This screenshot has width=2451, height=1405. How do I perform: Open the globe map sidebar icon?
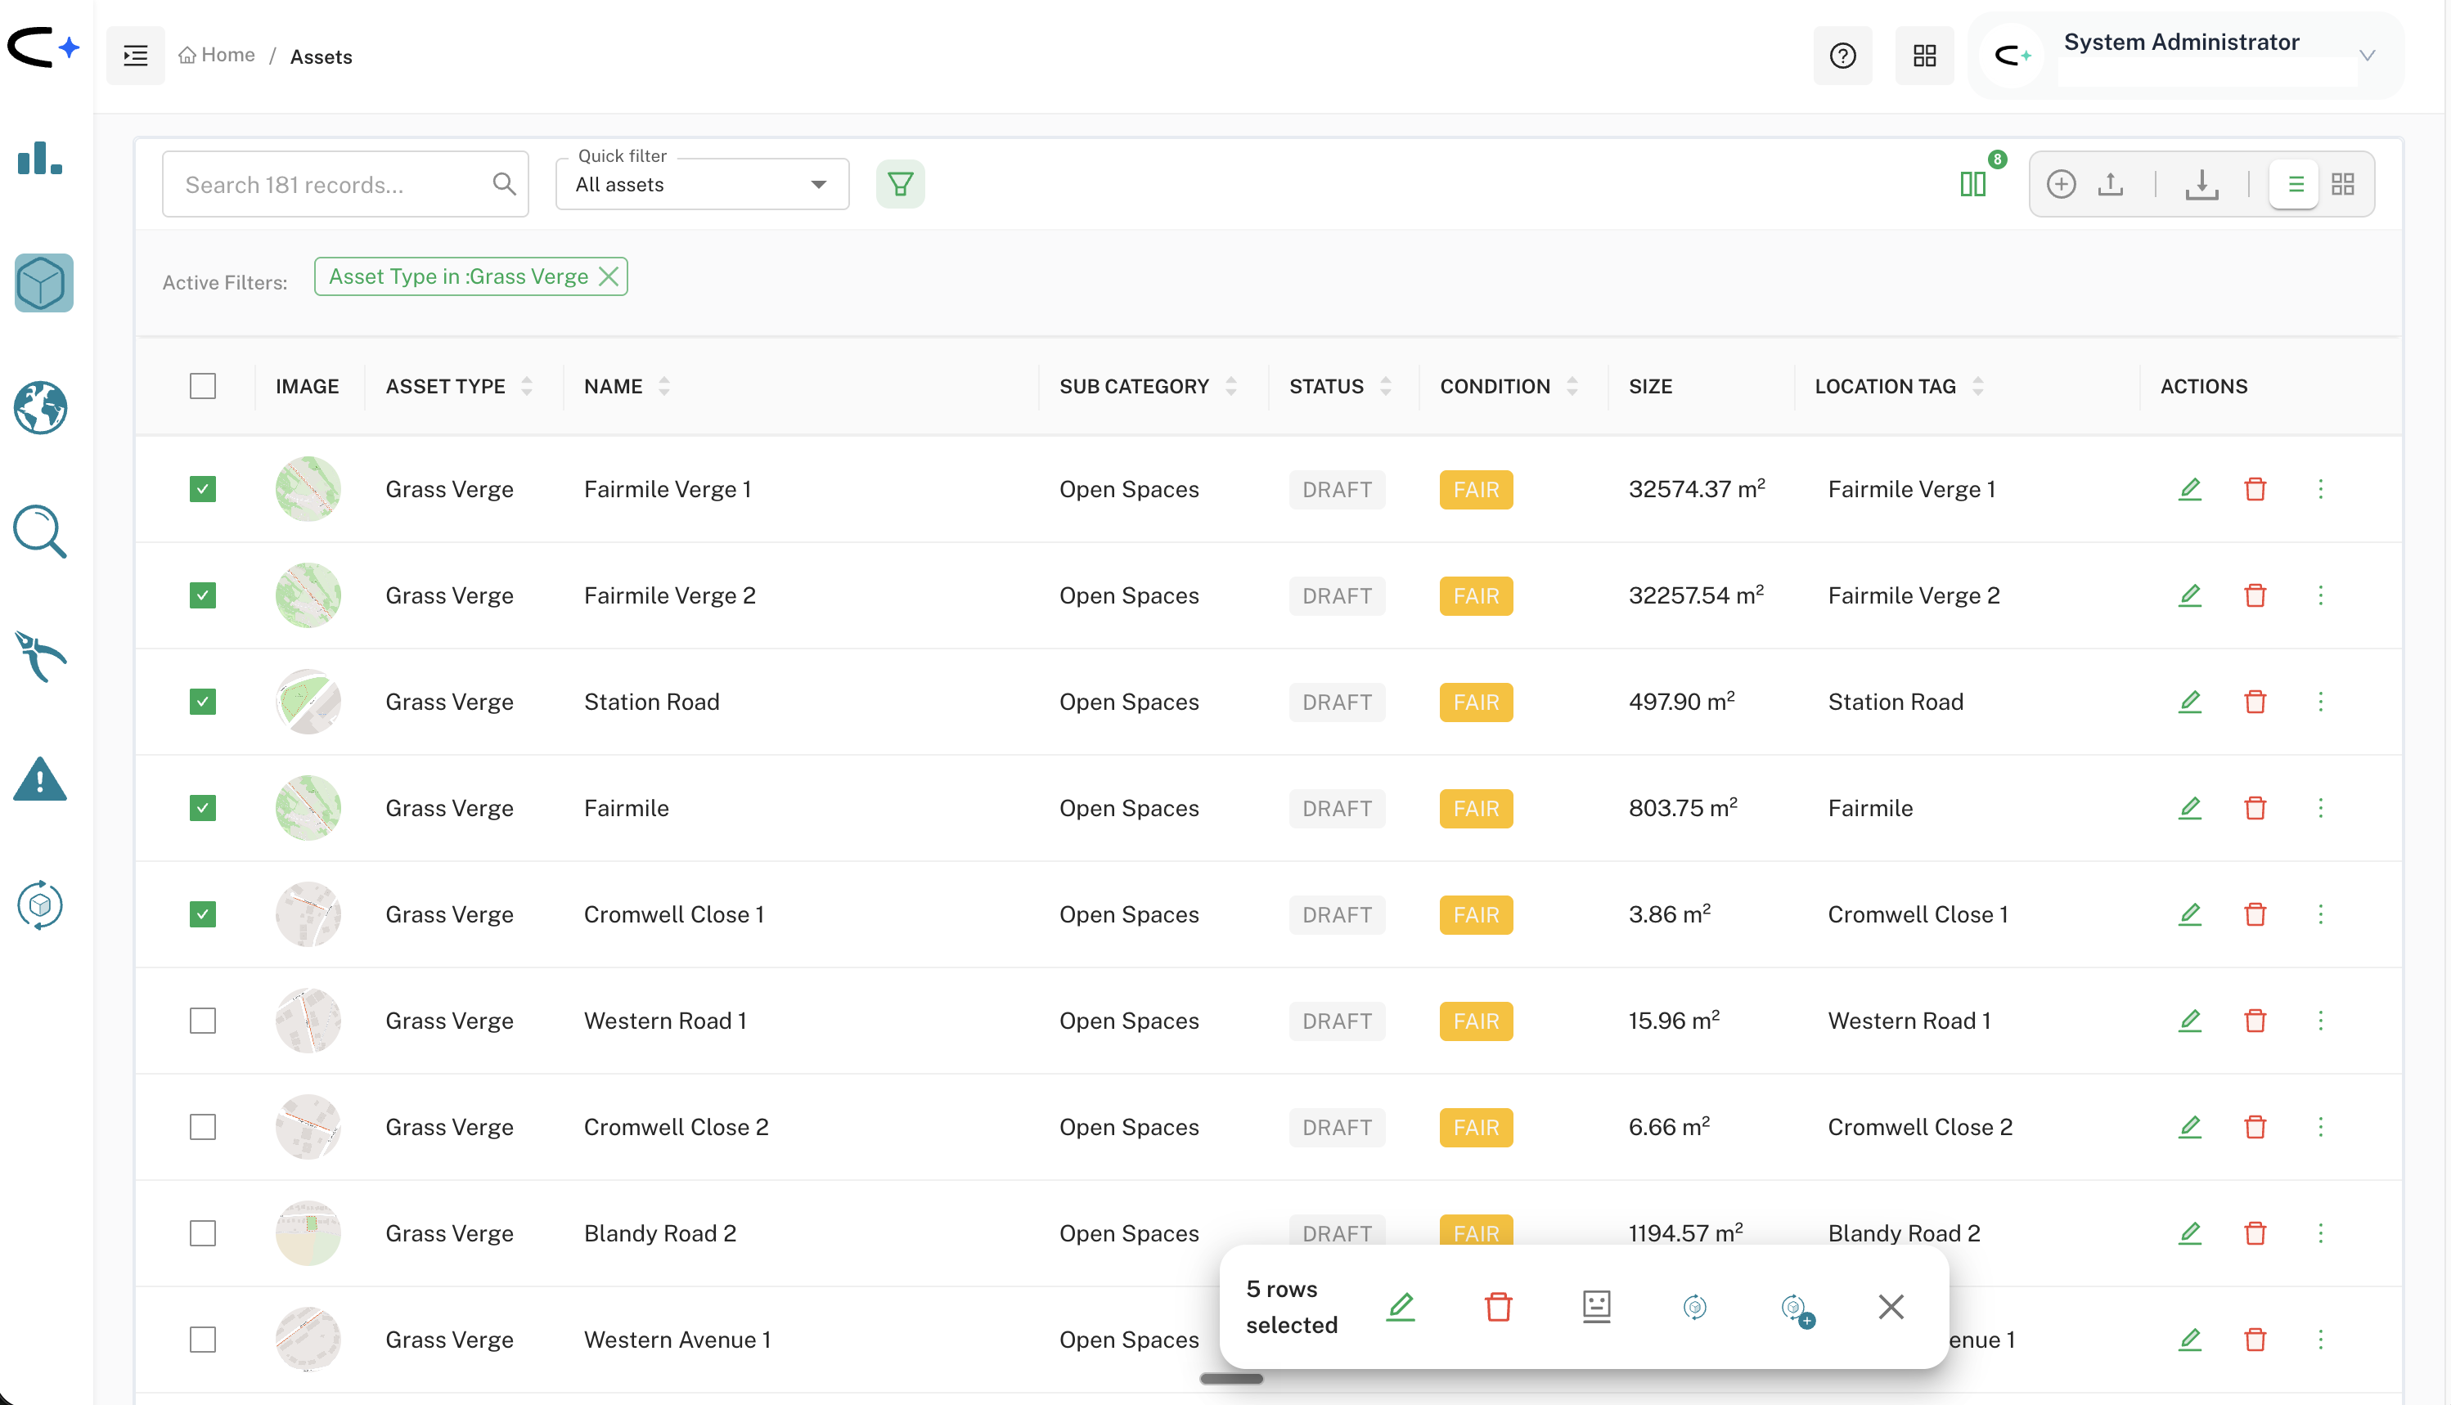pyautogui.click(x=41, y=408)
